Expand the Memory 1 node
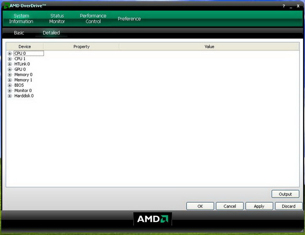 [x=9, y=80]
